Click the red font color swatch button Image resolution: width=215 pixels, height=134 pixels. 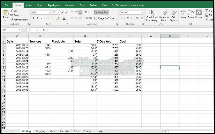click(64, 18)
